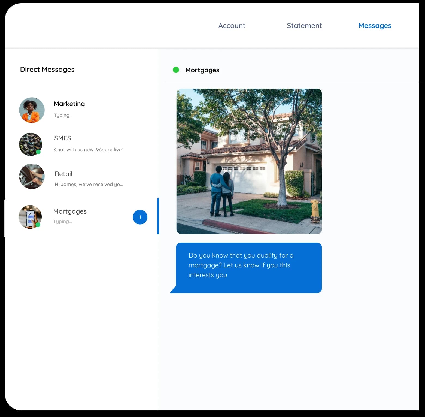Click the green status dot on Mortgages avatar
The width and height of the screenshot is (425, 417).
point(38,225)
